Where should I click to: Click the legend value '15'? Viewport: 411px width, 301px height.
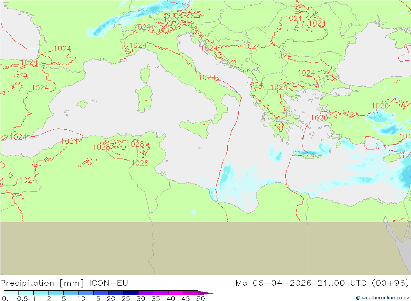[96, 299]
